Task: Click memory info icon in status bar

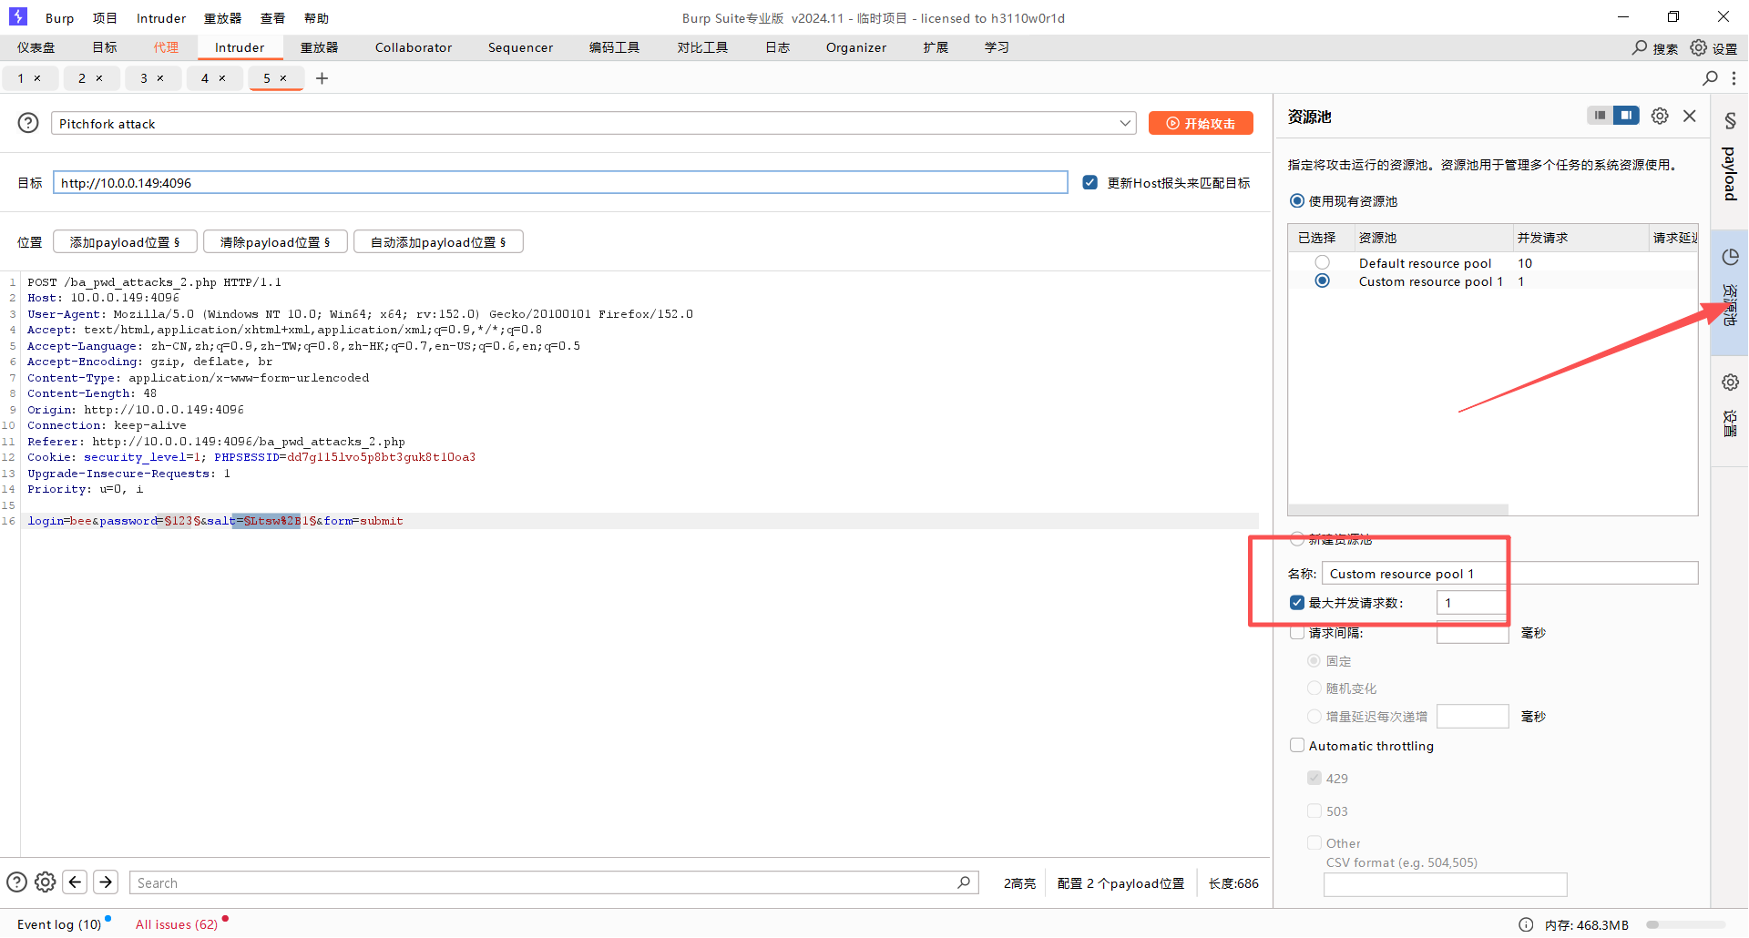Action: pyautogui.click(x=1526, y=924)
